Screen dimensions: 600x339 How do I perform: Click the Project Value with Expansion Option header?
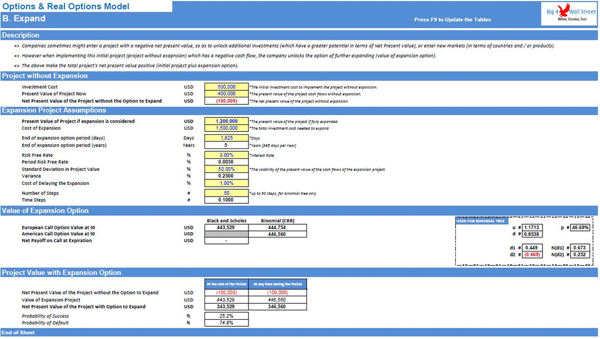pos(299,273)
